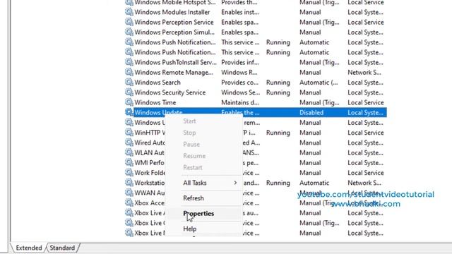Click gear icon of Windows Perception Service

(129, 22)
